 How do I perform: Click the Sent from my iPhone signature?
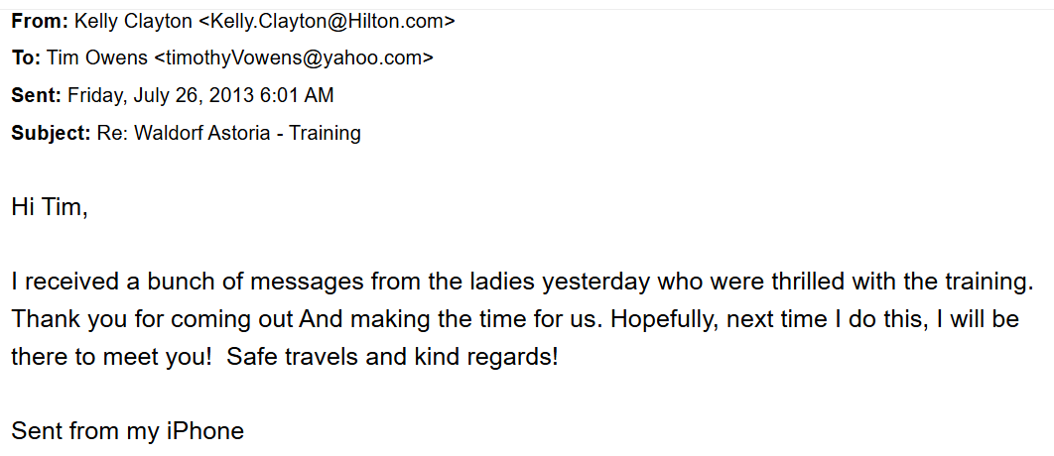click(x=127, y=431)
